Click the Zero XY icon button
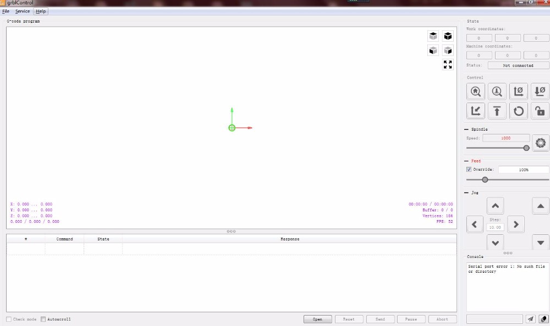550x326 pixels. [519, 92]
